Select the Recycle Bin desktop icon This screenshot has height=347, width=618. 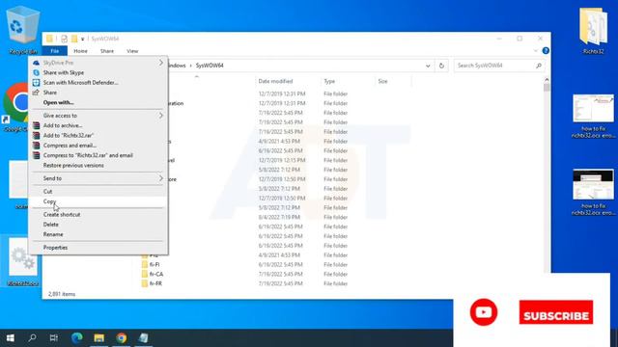pos(23,31)
